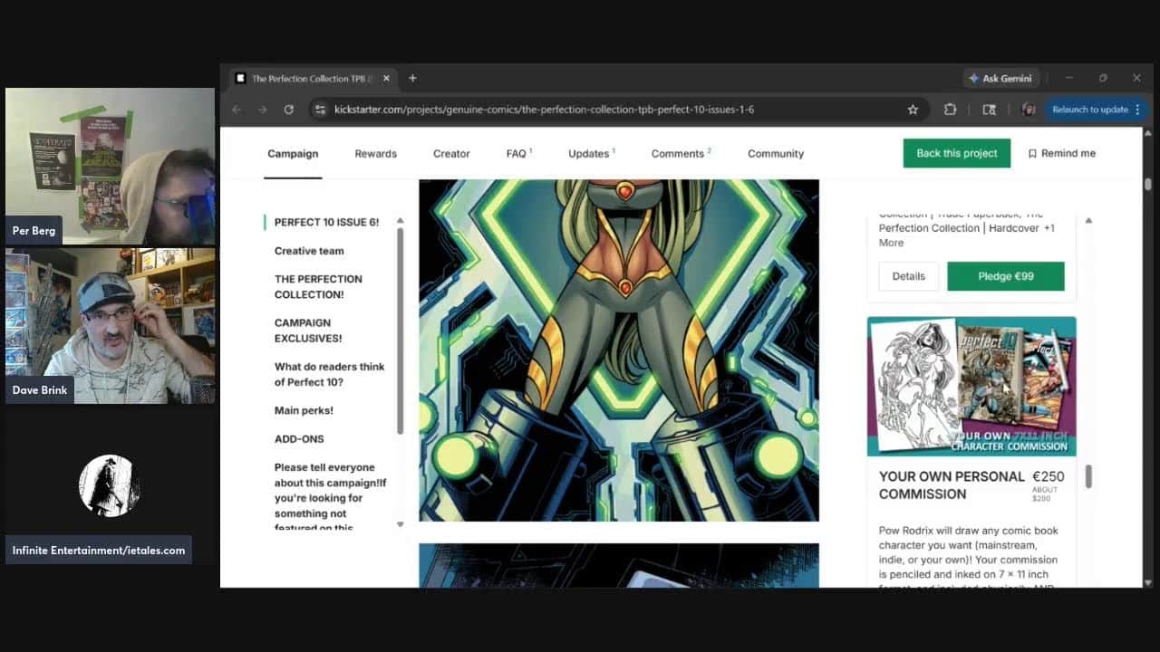This screenshot has width=1160, height=652.
Task: Open the Comments tab
Action: click(678, 154)
